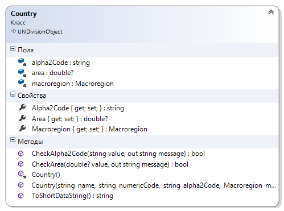Click the Country class title
The width and height of the screenshot is (284, 211).
[24, 14]
